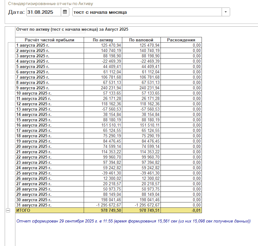
Task: Click По валовой value -1 295 672,67
Action: (141, 205)
